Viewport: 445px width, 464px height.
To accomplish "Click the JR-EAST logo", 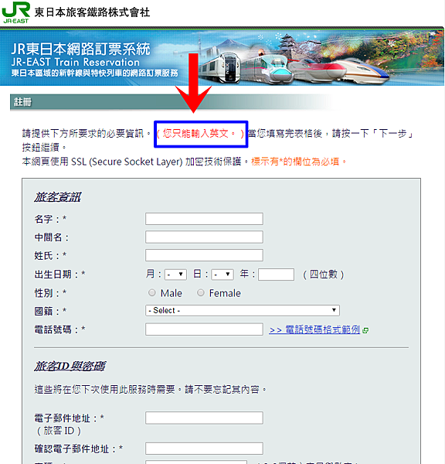I will [16, 12].
